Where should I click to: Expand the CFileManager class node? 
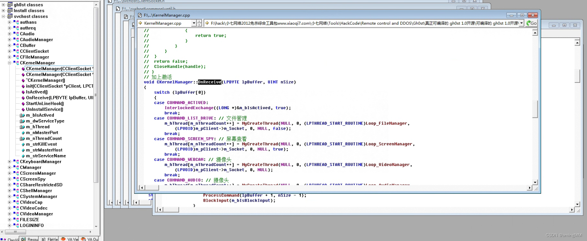[10, 57]
